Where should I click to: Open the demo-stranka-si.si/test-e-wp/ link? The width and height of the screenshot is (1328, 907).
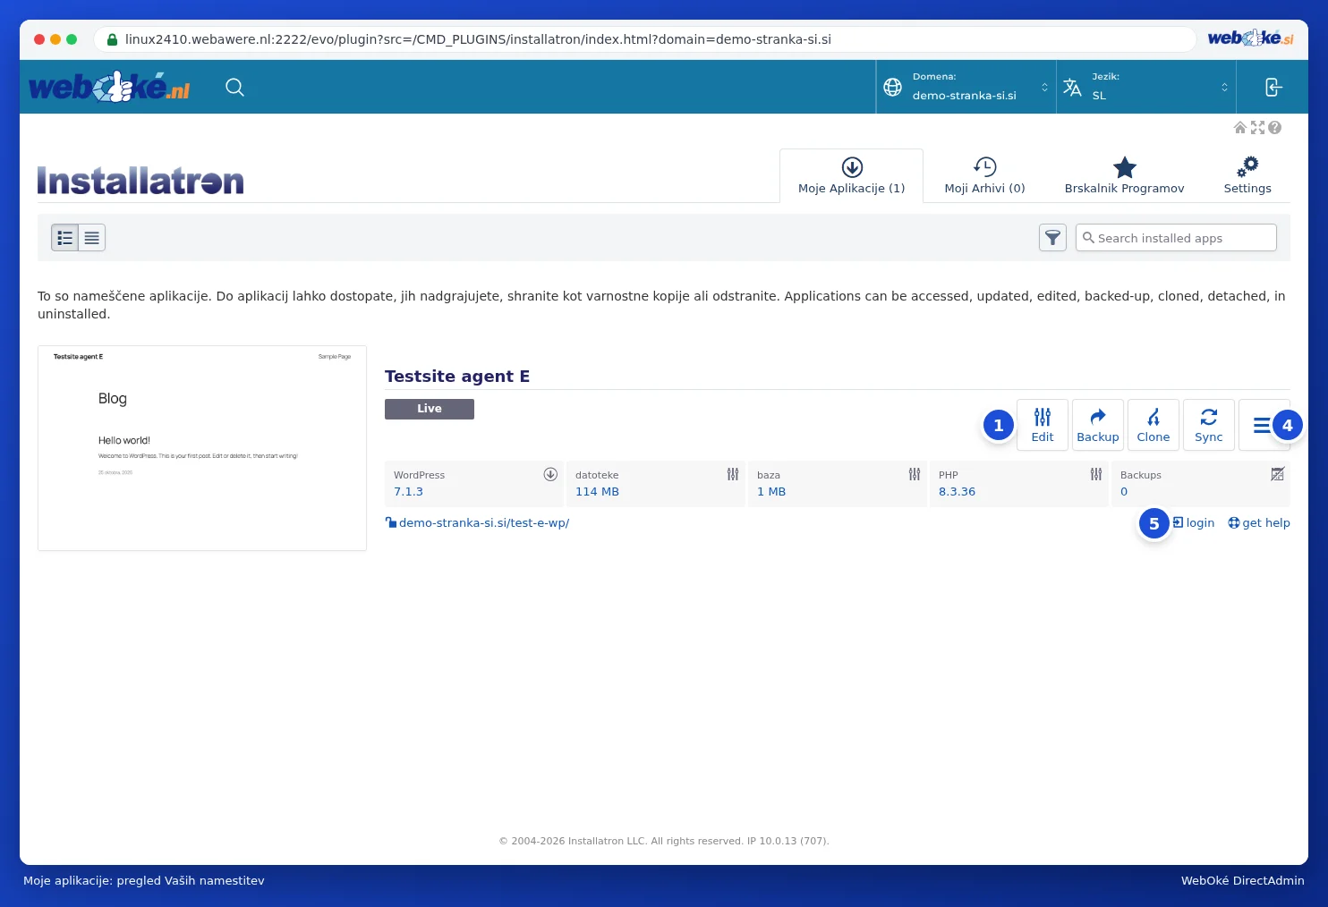(x=484, y=523)
